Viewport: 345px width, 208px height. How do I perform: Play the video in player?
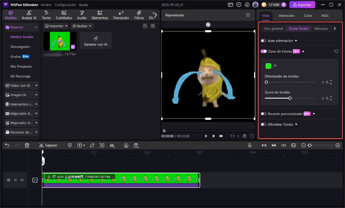206,136
